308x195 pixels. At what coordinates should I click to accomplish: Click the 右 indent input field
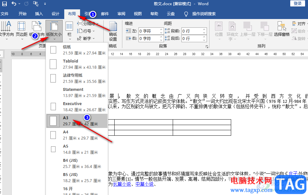[x=149, y=38]
